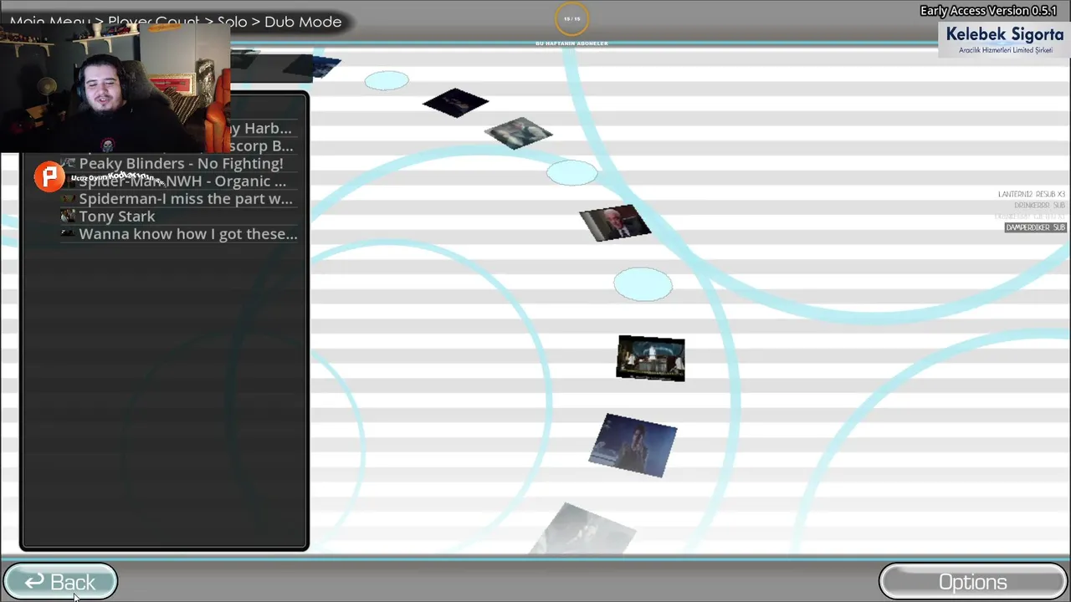Pick the 'Tony Stark' clip from the list
The width and height of the screenshot is (1071, 602).
point(117,217)
